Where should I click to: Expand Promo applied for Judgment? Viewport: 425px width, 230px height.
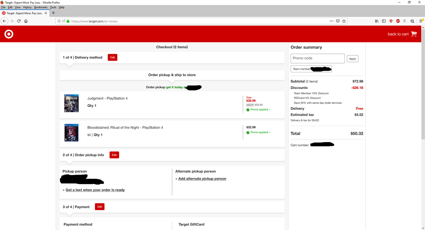point(261,110)
